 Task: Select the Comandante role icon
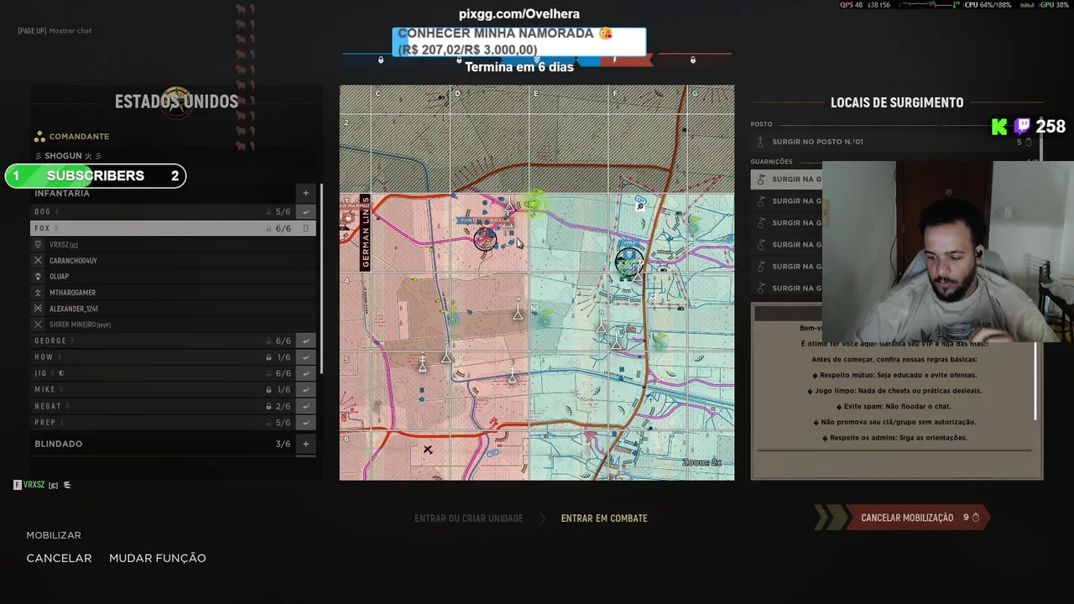coord(39,137)
